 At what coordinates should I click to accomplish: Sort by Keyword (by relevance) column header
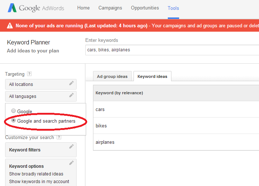coord(119,93)
